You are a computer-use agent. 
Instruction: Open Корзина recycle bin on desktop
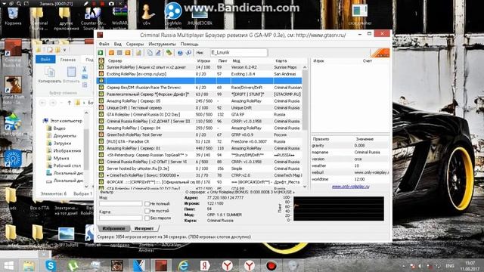13,16
